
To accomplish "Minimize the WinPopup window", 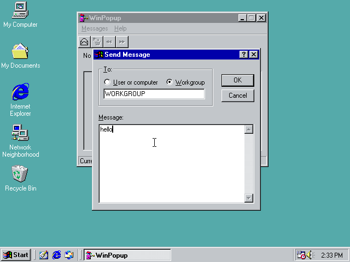I will click(x=242, y=18).
